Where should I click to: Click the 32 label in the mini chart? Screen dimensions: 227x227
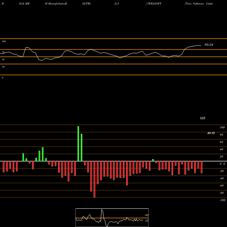(x=146, y=215)
